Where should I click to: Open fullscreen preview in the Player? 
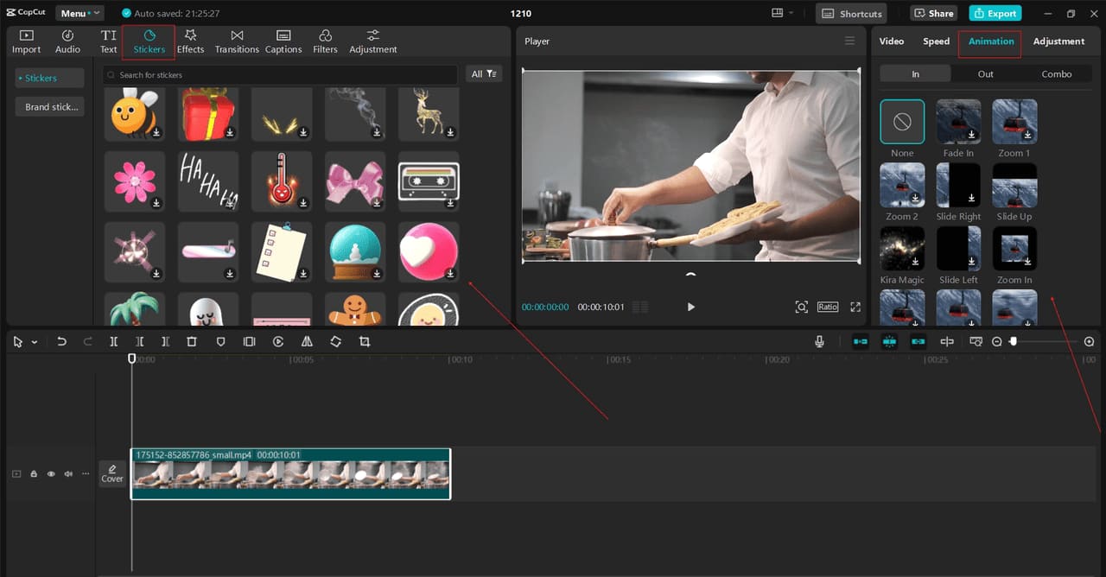(x=855, y=308)
